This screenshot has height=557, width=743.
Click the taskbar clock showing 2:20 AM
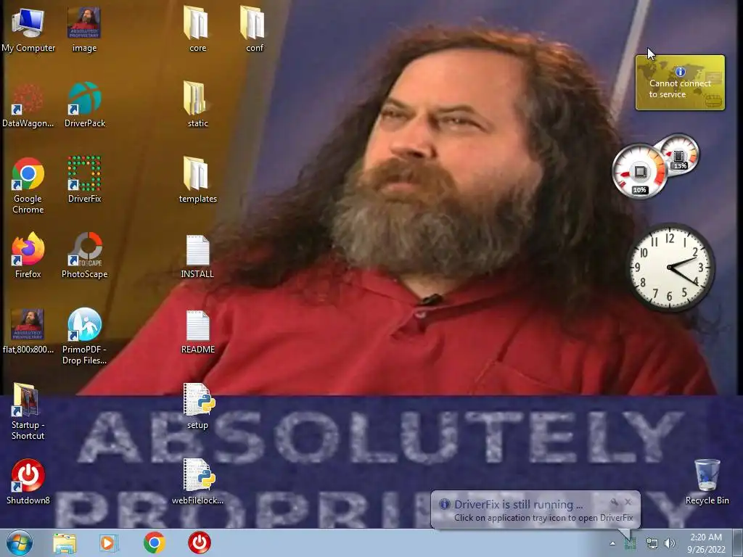point(706,543)
